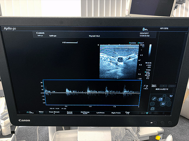Select the image panel icon in the trackball palette

tap(161, 99)
